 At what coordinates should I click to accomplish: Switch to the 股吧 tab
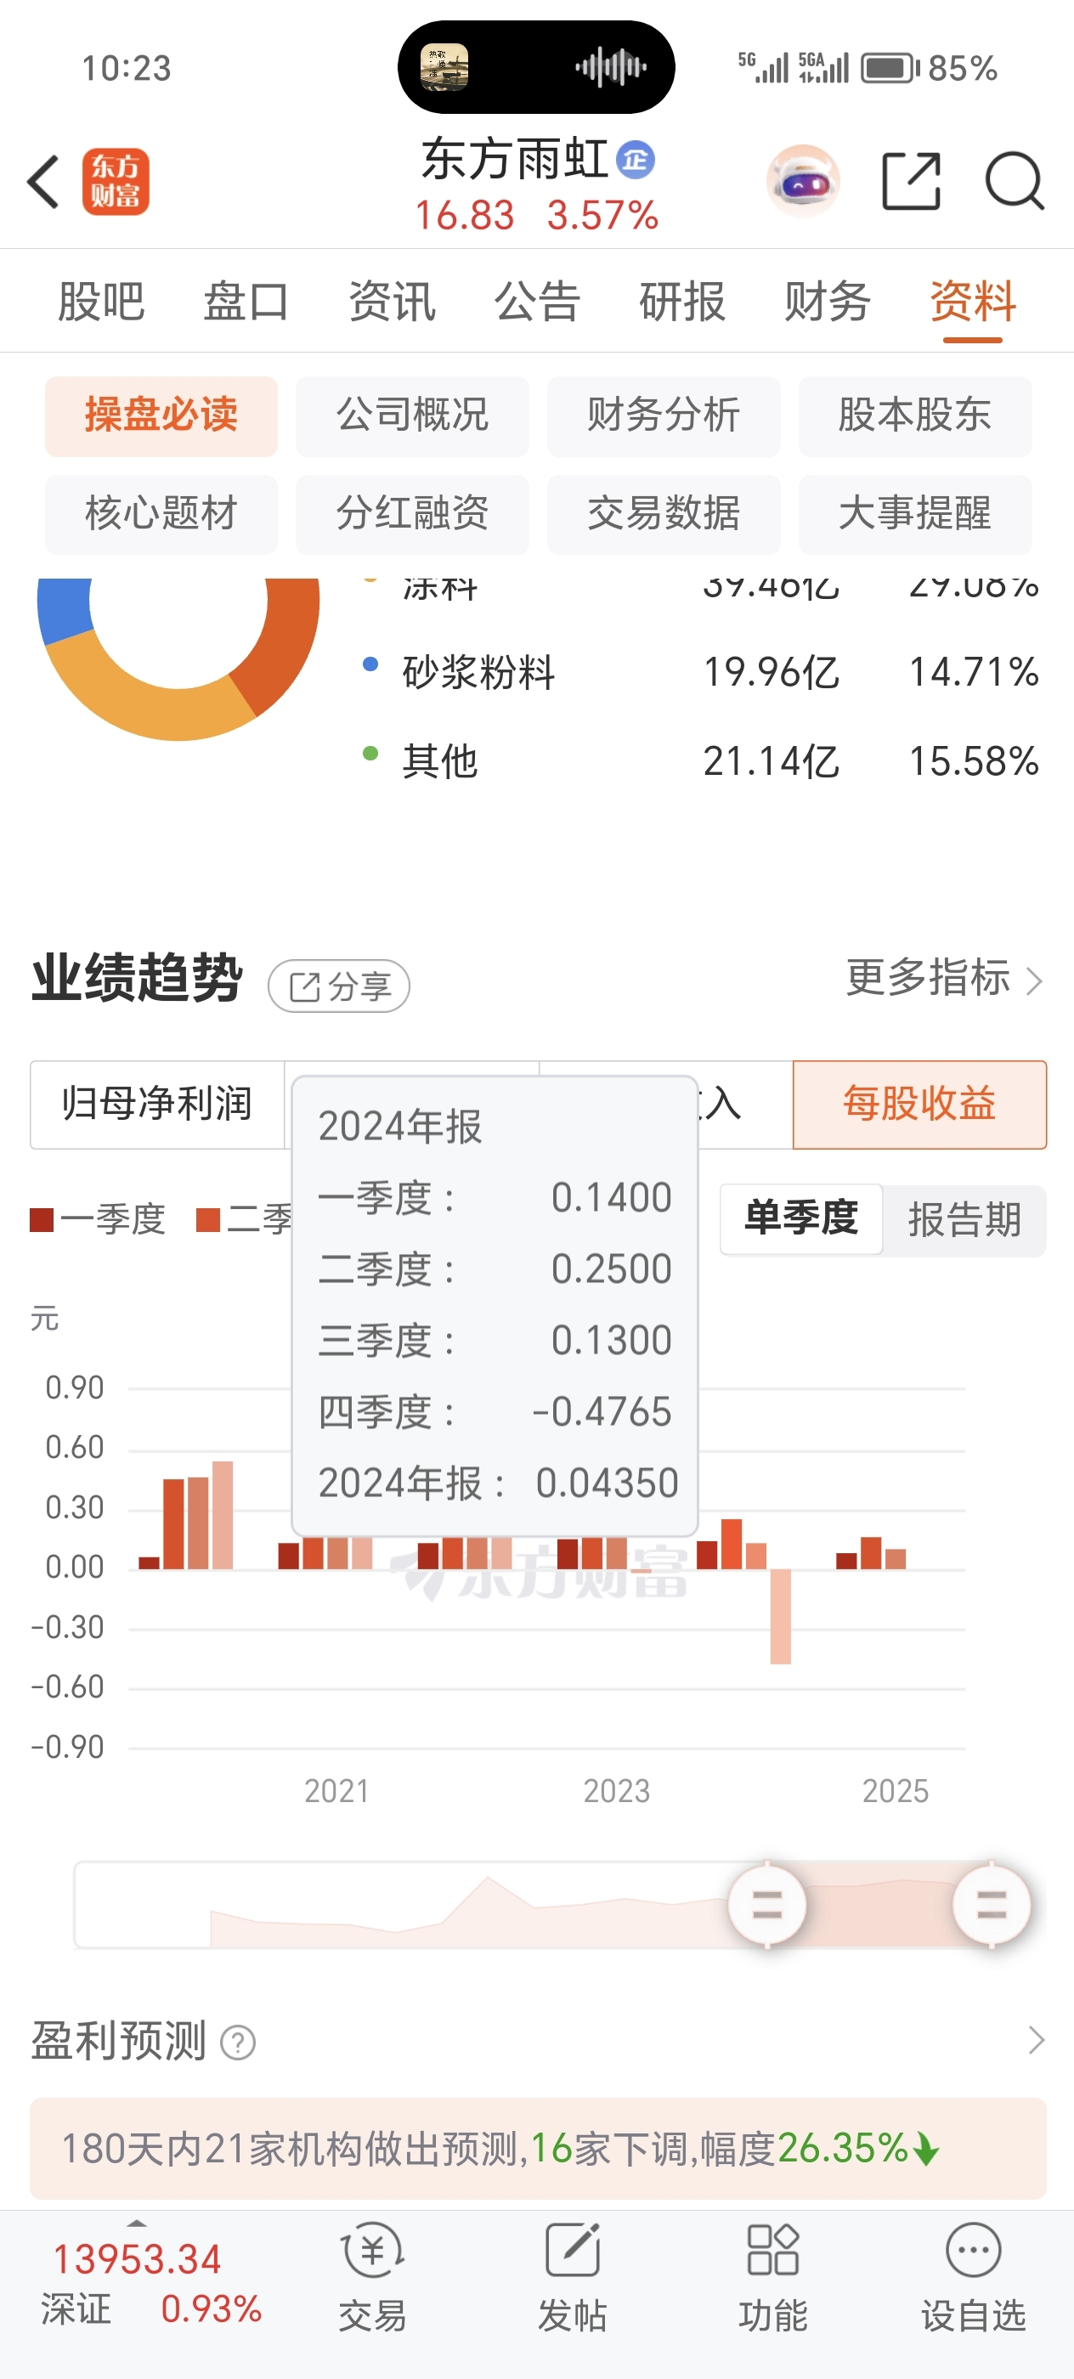coord(102,301)
